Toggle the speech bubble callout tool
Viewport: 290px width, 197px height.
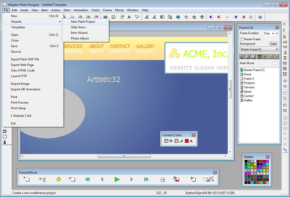coord(137,17)
